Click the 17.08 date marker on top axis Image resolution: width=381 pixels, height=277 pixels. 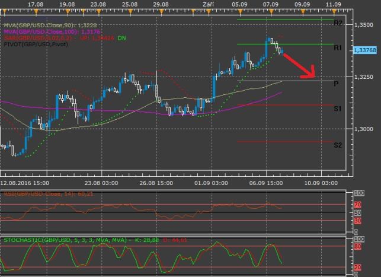(x=36, y=4)
